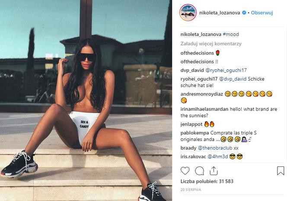This screenshot has height=201, width=287.
Task: Follow the account with the Obserwuj button
Action: click(x=262, y=13)
